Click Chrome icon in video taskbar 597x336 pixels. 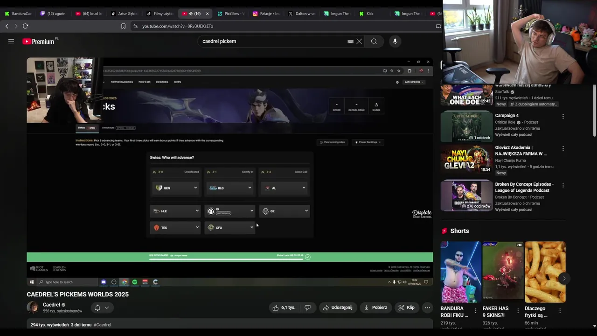click(125, 282)
